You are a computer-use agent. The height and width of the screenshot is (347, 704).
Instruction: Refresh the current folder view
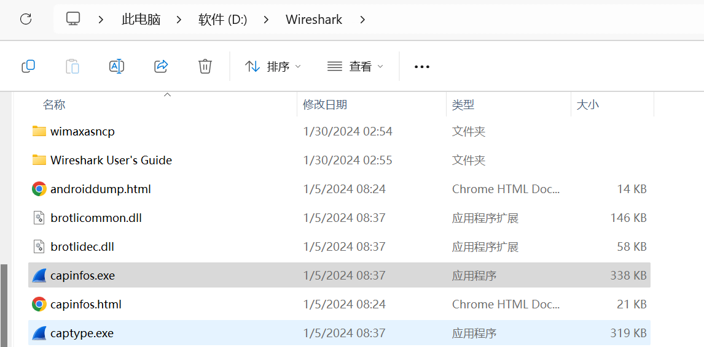click(26, 19)
